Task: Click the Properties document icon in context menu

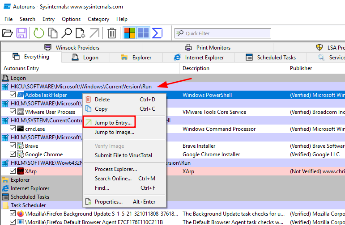Action: tap(88, 201)
